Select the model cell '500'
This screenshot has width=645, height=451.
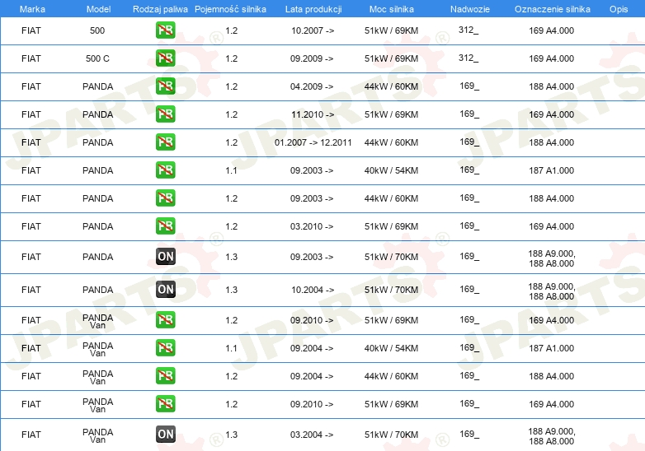(x=97, y=30)
